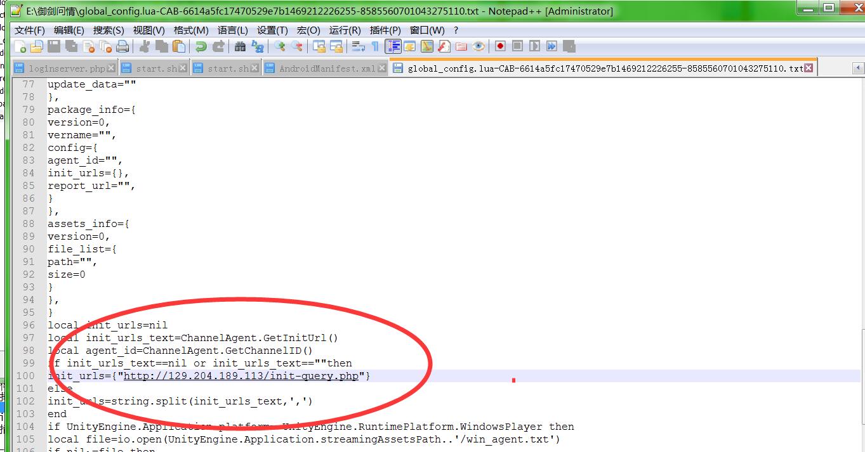Click the Find and Replace icon
Image resolution: width=865 pixels, height=452 pixels.
[258, 46]
